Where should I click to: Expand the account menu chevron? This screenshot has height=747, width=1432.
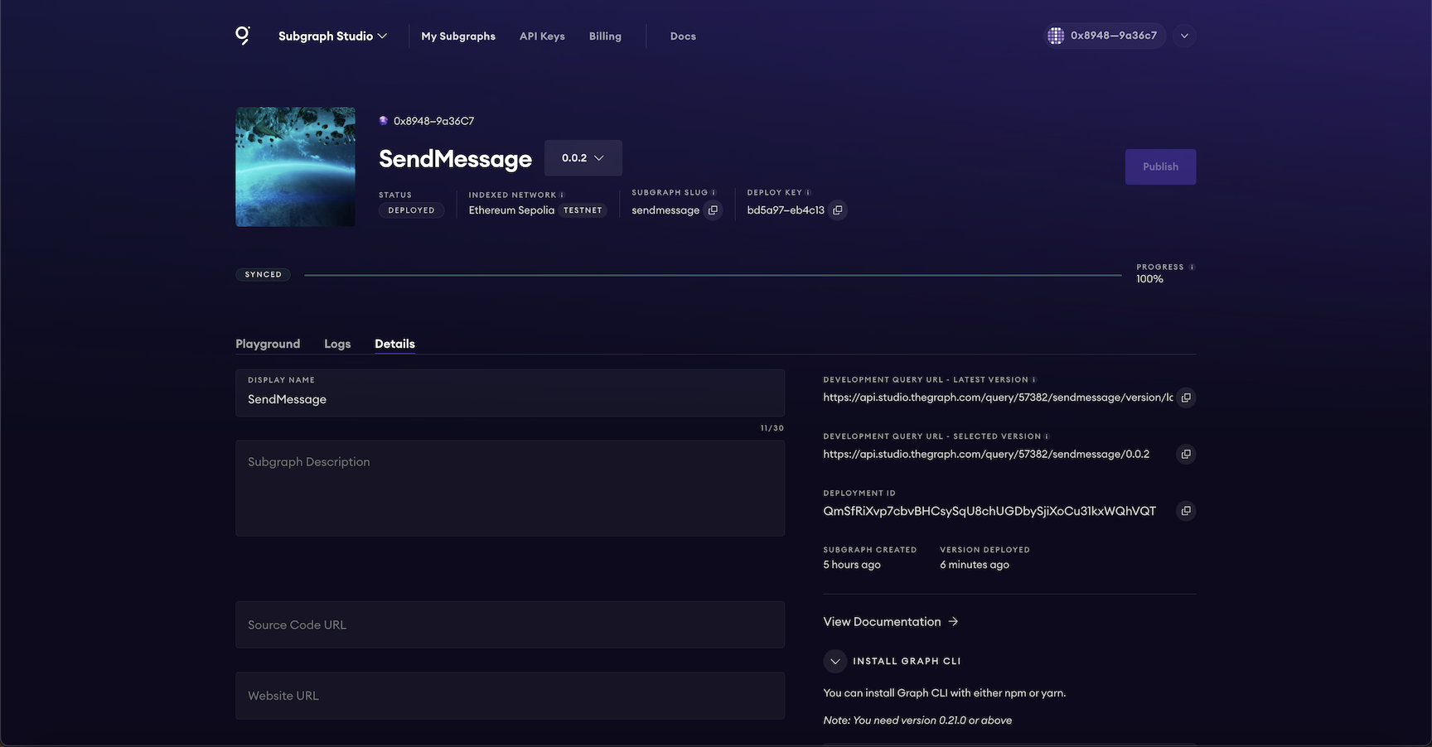tap(1184, 36)
